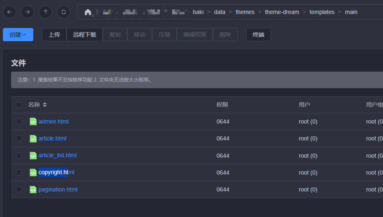The height and width of the screenshot is (217, 383).
Task: Click the data folder in breadcrumb path
Action: [x=219, y=12]
